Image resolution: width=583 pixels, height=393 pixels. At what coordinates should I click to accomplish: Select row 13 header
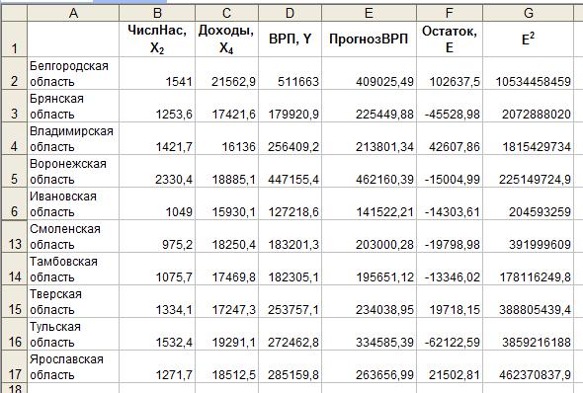pyautogui.click(x=14, y=236)
